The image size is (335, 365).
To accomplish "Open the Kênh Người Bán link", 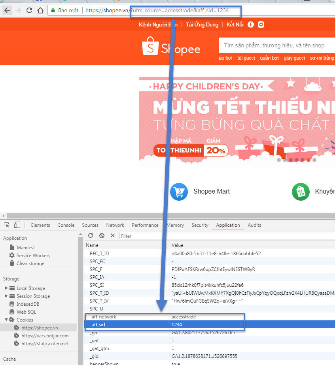I will click(x=158, y=24).
